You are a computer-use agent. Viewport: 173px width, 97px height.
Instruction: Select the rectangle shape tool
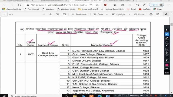point(167,49)
